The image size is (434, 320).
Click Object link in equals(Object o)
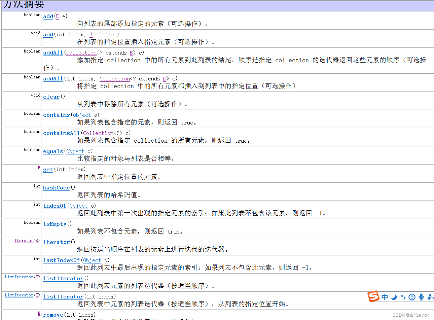click(x=75, y=151)
